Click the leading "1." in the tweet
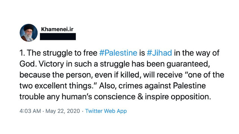This screenshot has height=134, width=239. 22,53
